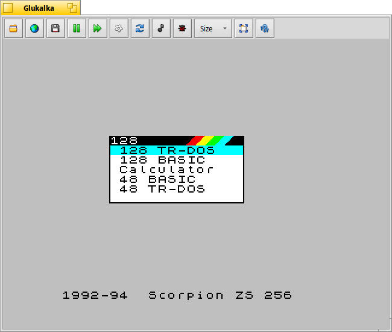This screenshot has height=332, width=392.
Task: Click the Size dropdown arrow
Action: coord(225,28)
